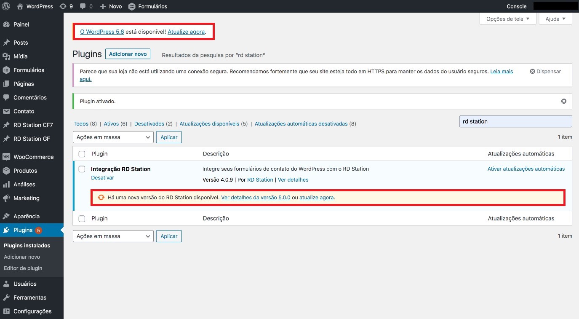The image size is (579, 319).
Task: Click the 'Adicionar novo' button
Action: pos(128,54)
